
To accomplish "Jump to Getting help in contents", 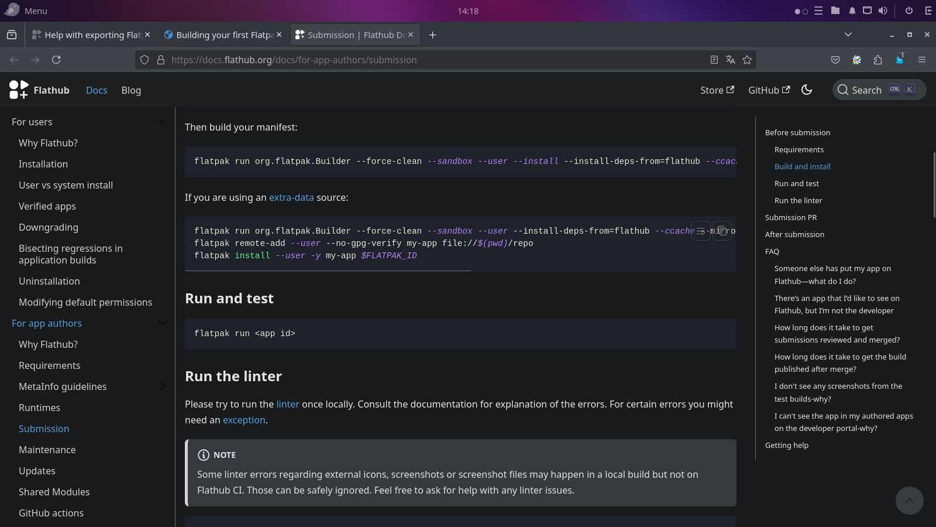I will point(787,445).
